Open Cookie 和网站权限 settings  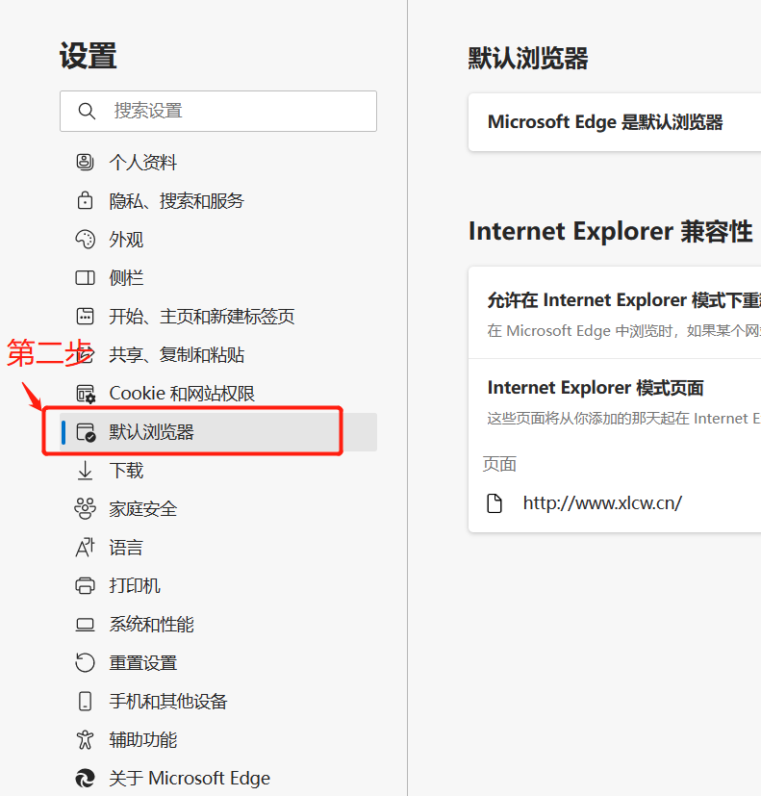pos(218,394)
